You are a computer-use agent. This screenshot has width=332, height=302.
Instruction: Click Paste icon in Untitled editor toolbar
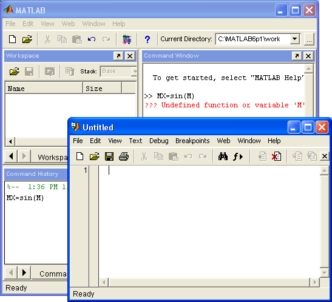pyautogui.click(x=174, y=156)
